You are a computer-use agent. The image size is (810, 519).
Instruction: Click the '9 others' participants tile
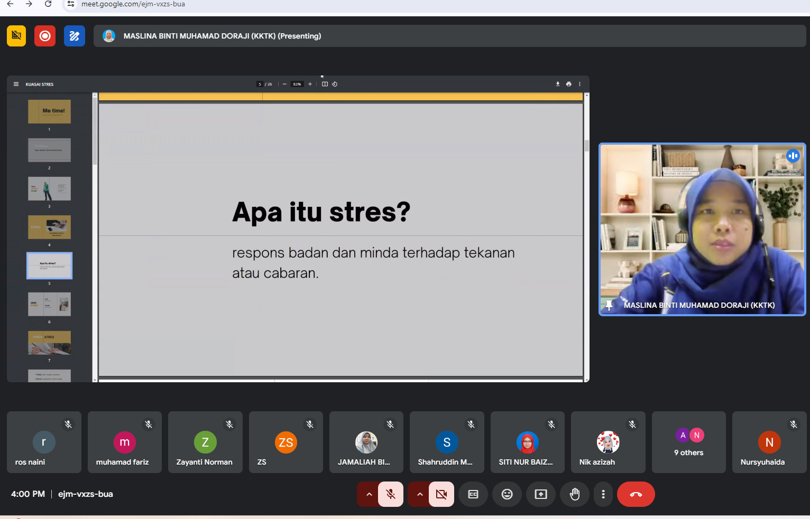(688, 442)
